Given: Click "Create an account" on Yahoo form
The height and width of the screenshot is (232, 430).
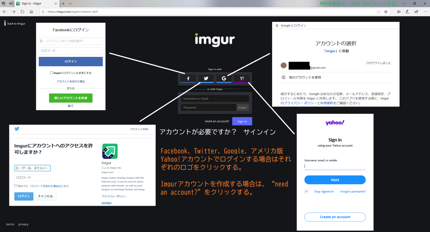Looking at the screenshot, I should pos(335,217).
